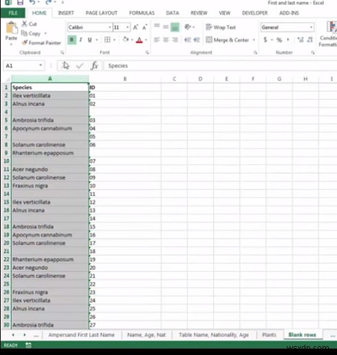Toggle Bold formatting
The image size is (337, 355).
tap(72, 40)
